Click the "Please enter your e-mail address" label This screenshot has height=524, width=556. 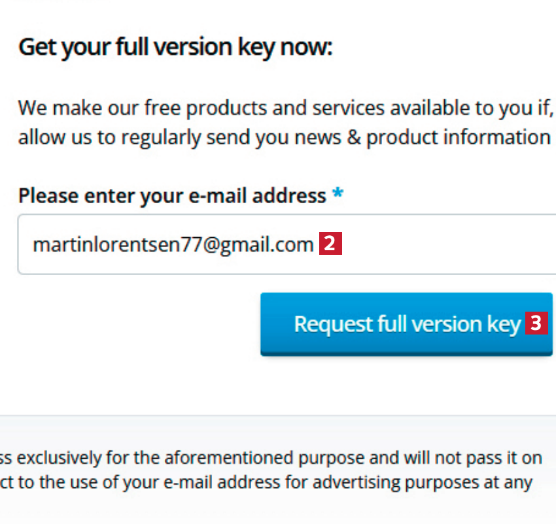tap(172, 195)
